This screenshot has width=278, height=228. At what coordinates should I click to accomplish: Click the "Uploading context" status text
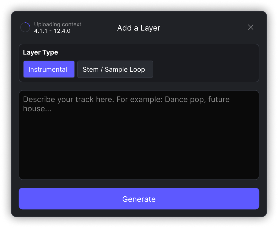click(x=57, y=24)
